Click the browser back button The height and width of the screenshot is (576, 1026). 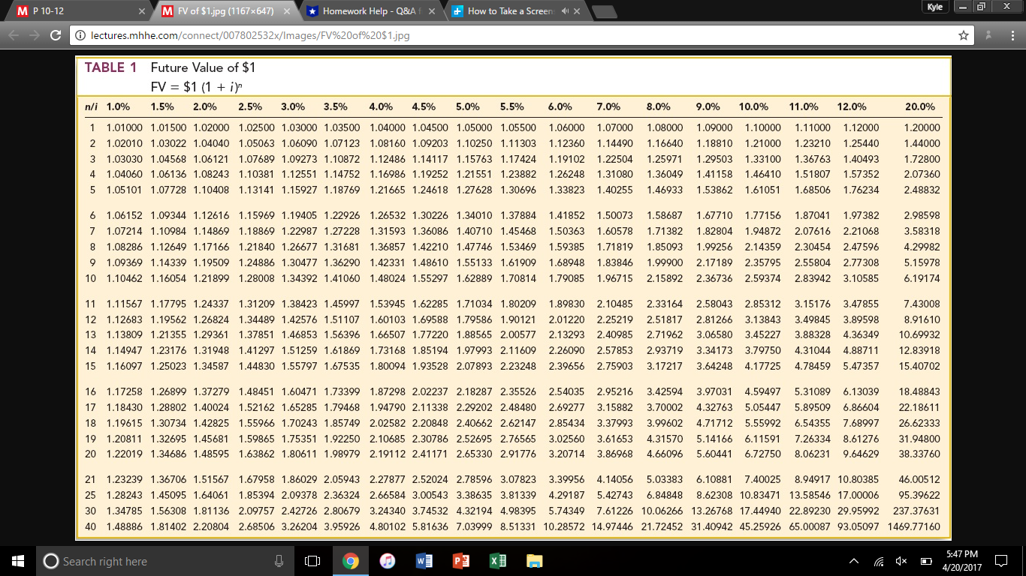[13, 34]
